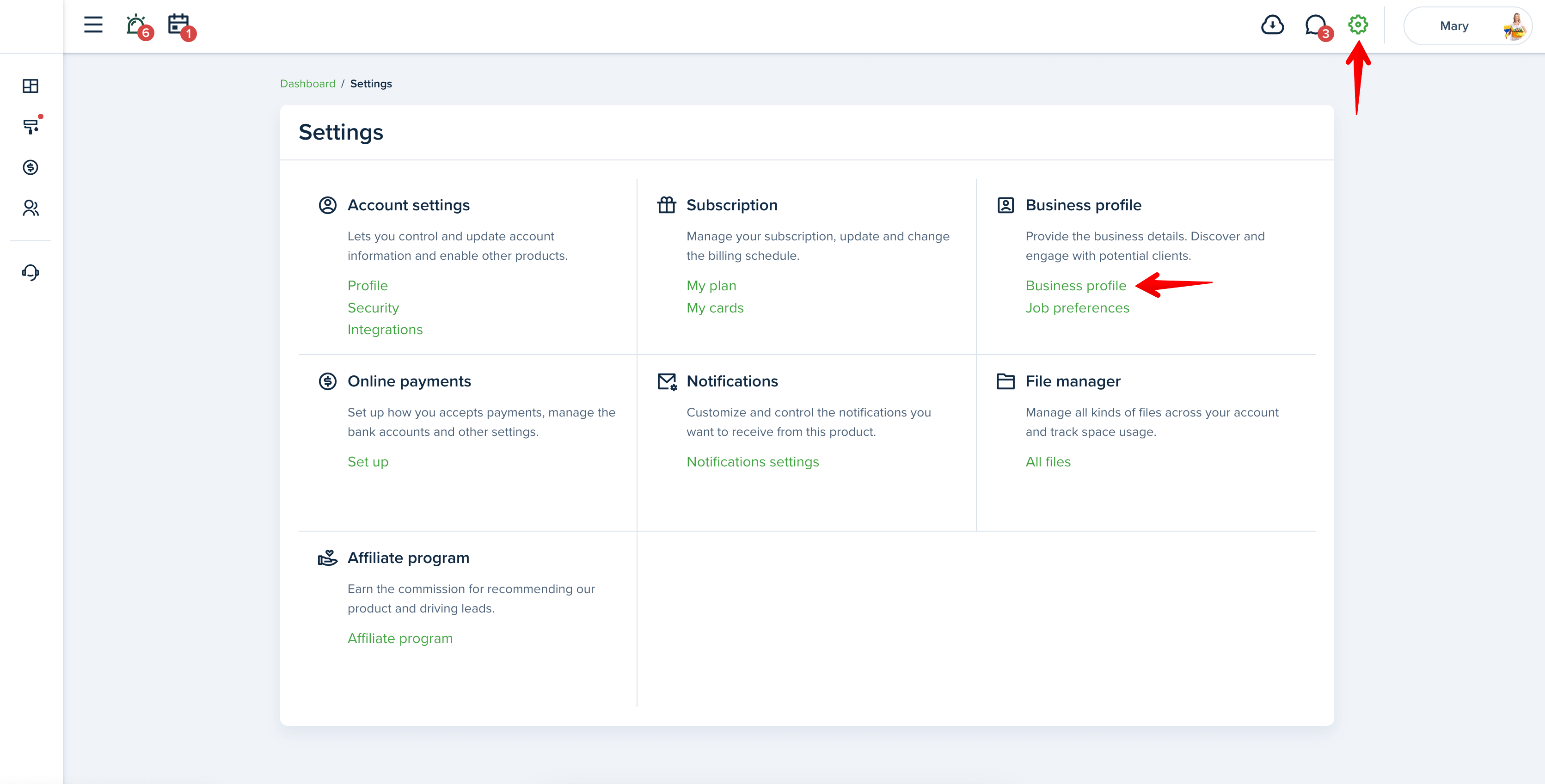
Task: Open the Job preferences link
Action: tap(1077, 308)
